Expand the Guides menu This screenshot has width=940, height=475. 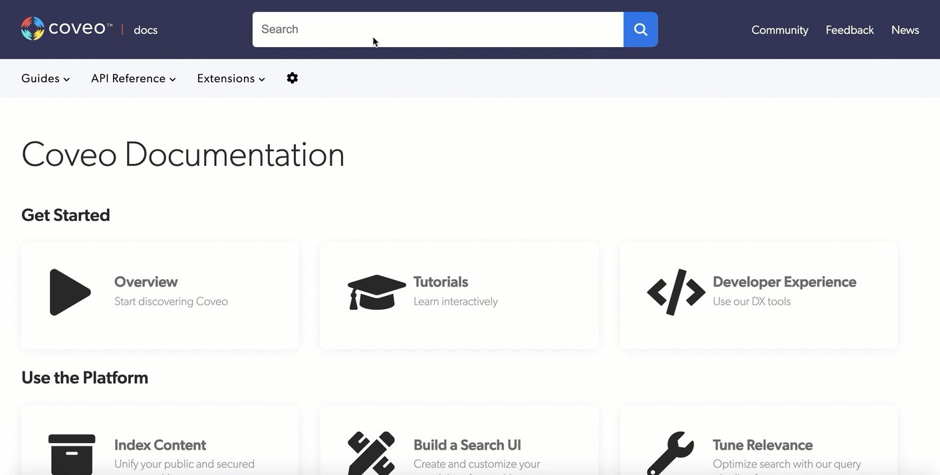(45, 78)
